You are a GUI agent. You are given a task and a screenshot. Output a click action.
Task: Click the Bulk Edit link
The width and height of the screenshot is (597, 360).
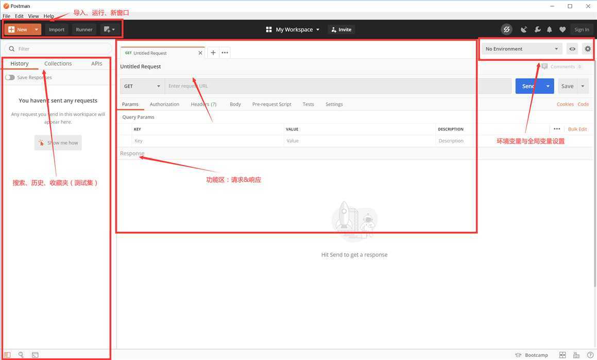pyautogui.click(x=577, y=129)
